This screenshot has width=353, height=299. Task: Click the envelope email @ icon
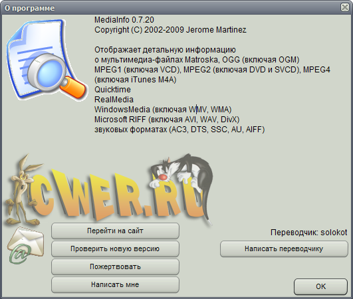(25, 245)
